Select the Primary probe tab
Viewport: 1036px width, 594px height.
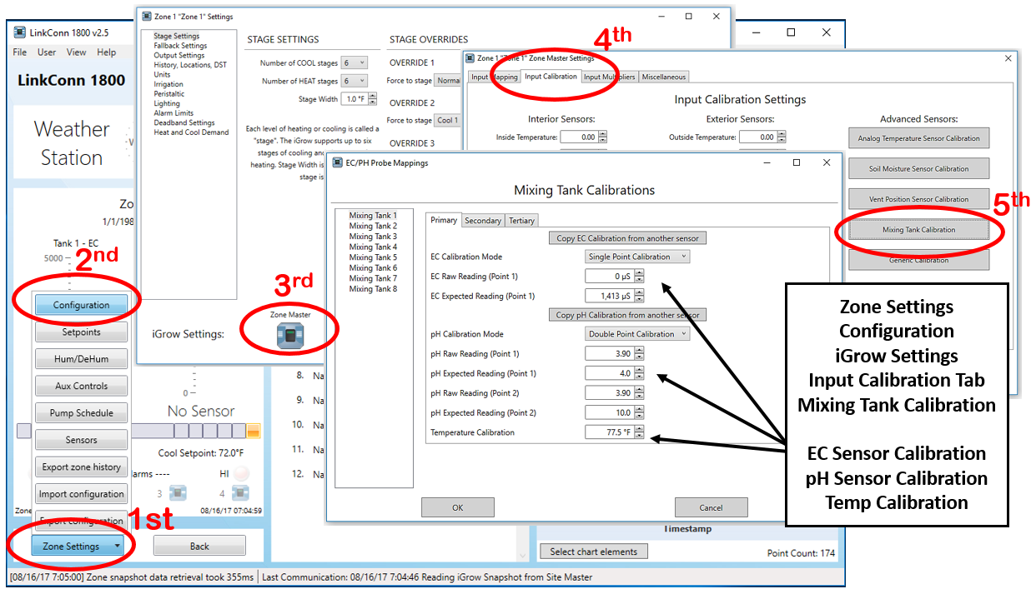coord(444,220)
